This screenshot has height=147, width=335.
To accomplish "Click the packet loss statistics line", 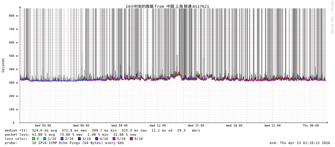I will point(70,135).
